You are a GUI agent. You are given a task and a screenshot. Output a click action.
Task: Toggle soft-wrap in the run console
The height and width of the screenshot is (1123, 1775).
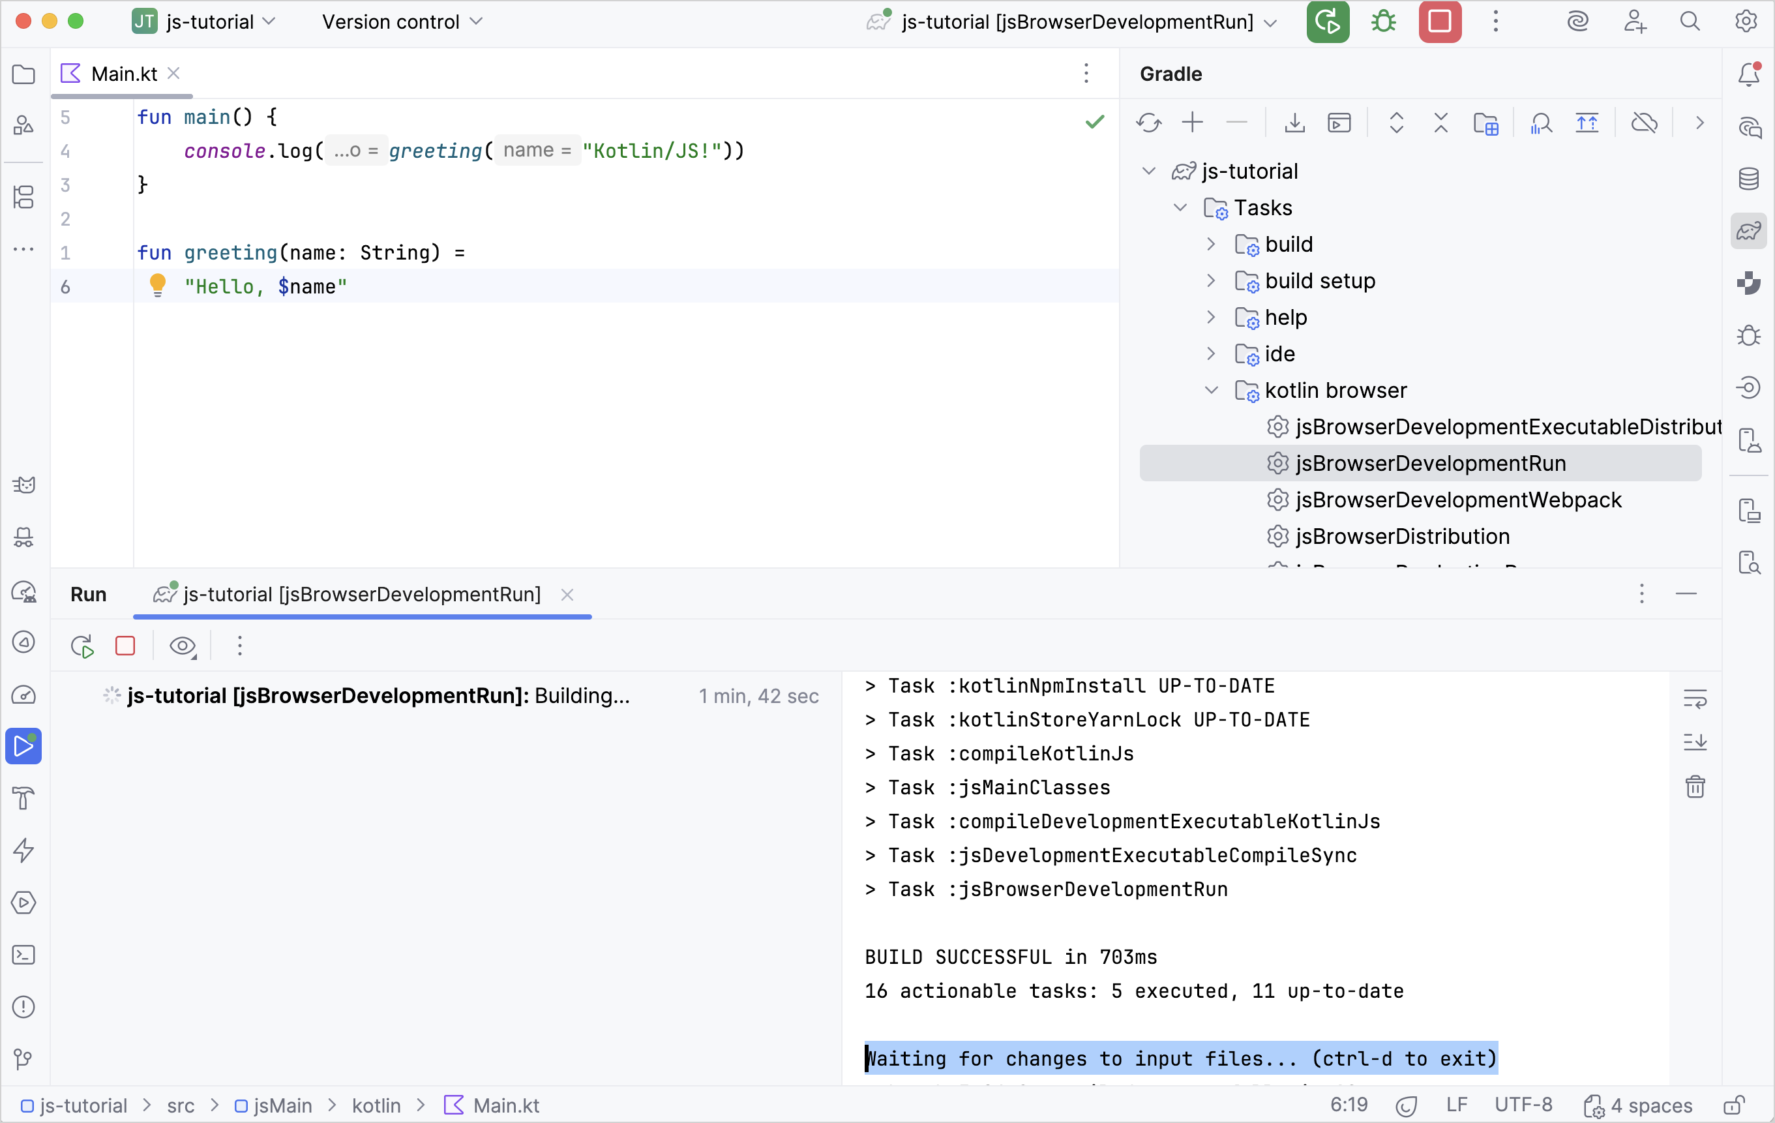pyautogui.click(x=1695, y=698)
